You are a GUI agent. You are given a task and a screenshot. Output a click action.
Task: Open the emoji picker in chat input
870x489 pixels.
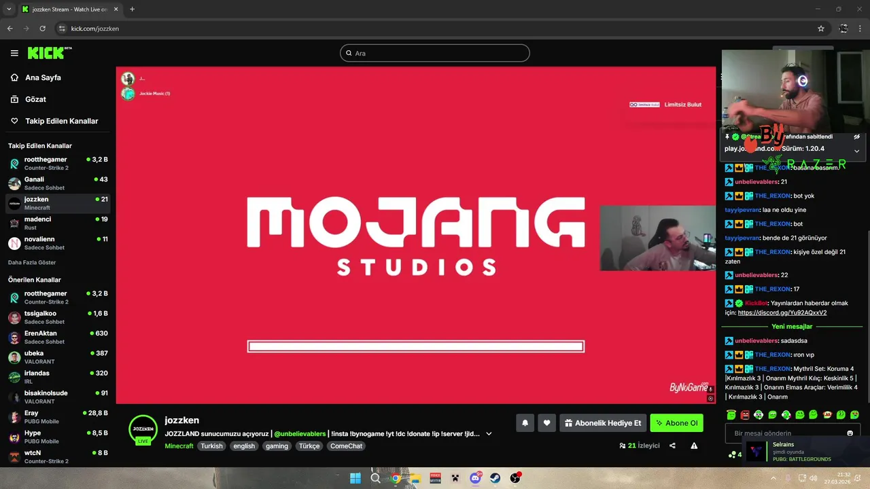[850, 433]
